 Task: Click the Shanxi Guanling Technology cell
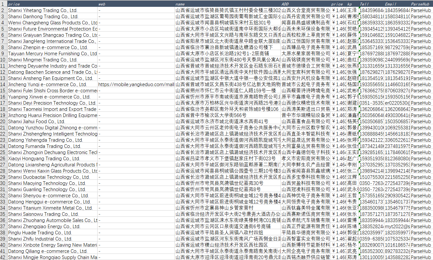coord(52,189)
